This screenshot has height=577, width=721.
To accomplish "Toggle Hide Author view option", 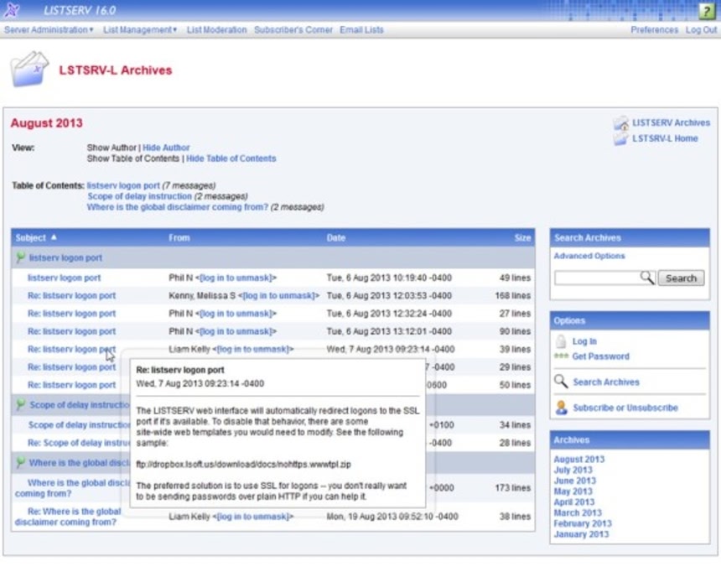I will 166,148.
